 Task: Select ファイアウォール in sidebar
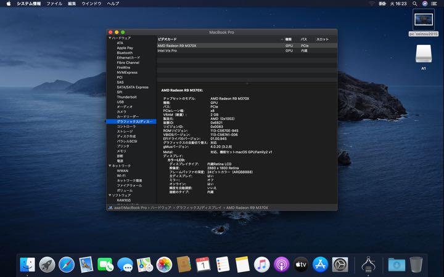[x=129, y=185]
